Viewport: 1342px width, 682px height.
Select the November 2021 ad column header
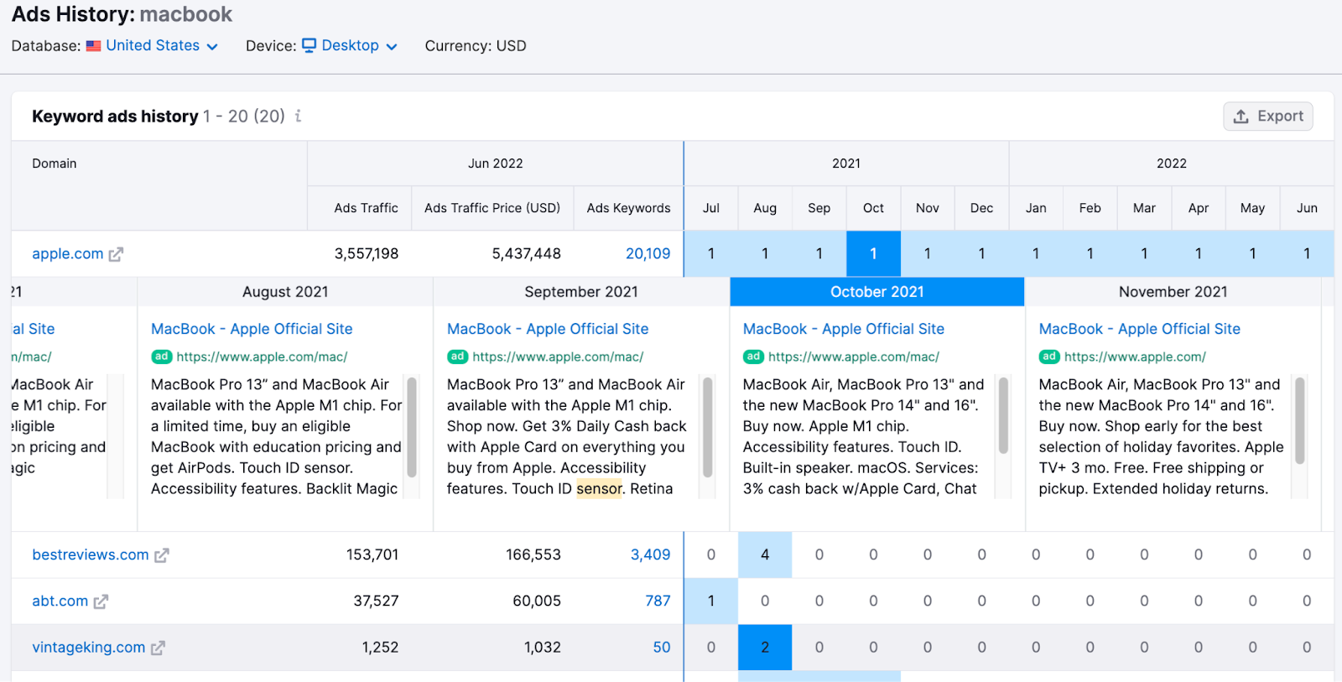pyautogui.click(x=1173, y=292)
